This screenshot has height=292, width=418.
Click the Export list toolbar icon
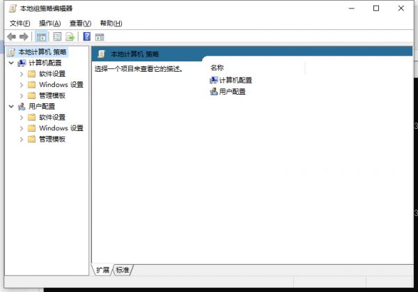click(x=70, y=37)
